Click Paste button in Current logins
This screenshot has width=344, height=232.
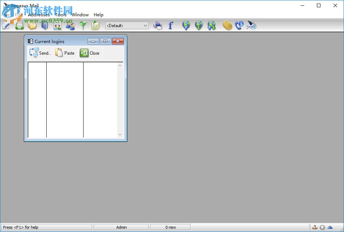click(65, 53)
